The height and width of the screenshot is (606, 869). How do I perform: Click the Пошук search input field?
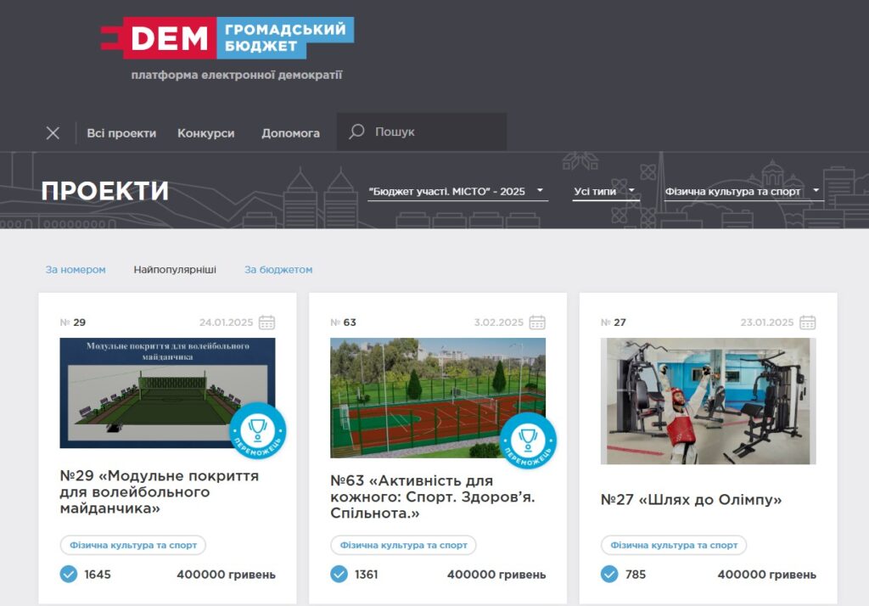click(x=437, y=132)
